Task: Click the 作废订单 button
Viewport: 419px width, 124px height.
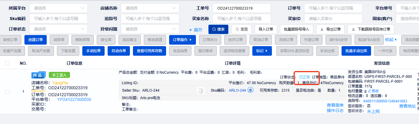Action: [x=311, y=40]
